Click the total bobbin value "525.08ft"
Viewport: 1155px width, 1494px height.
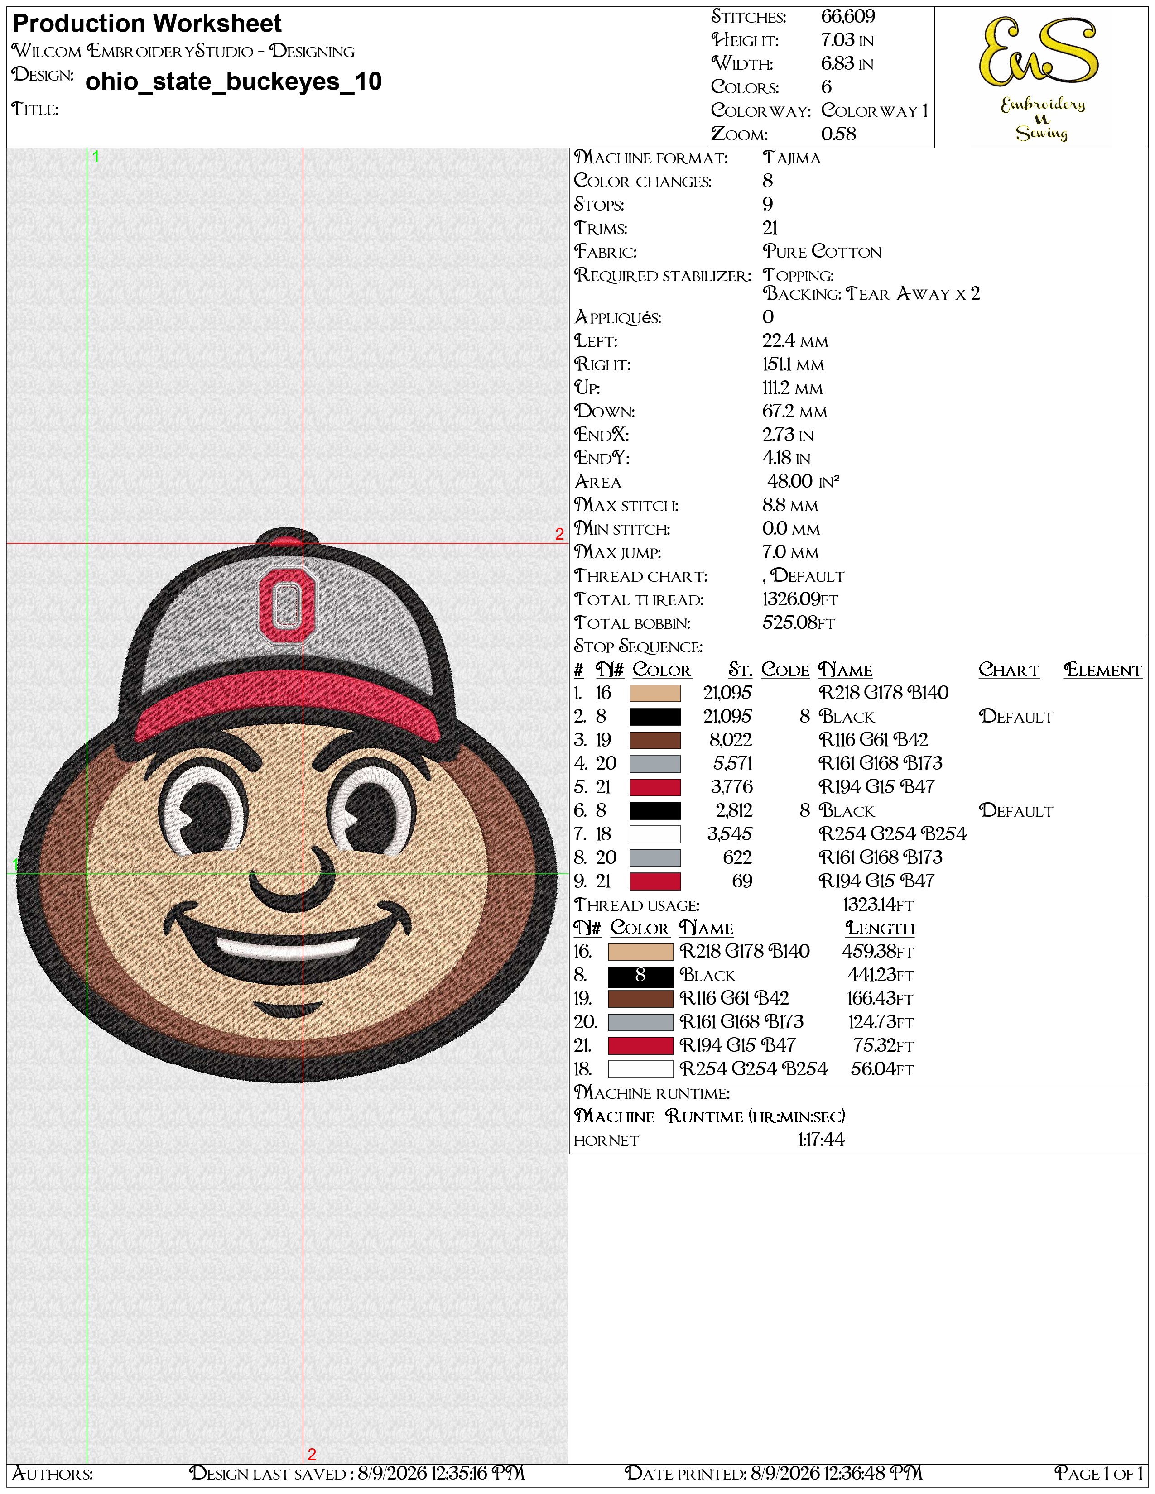point(799,623)
